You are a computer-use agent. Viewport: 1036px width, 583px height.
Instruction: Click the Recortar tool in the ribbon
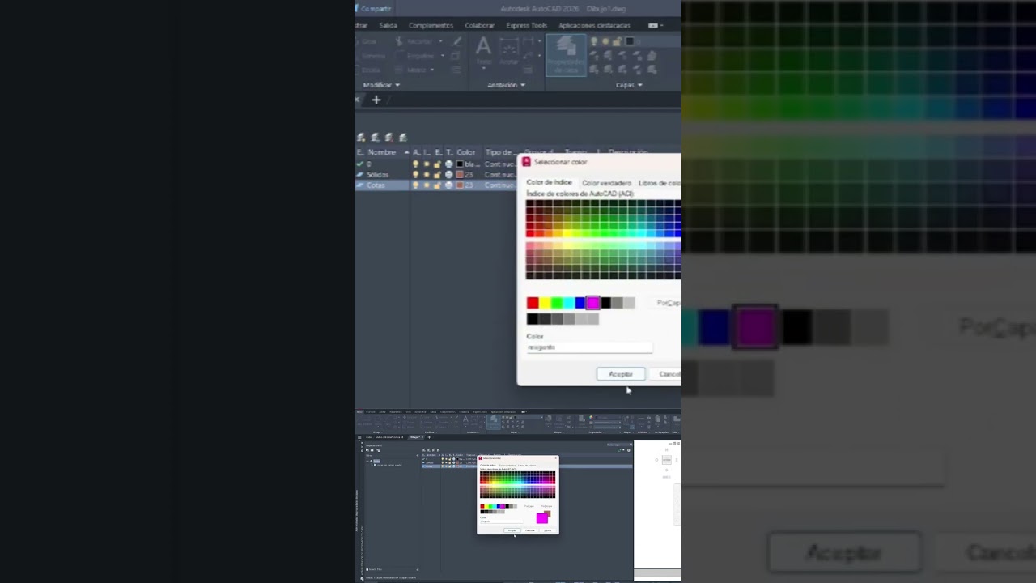(x=415, y=41)
